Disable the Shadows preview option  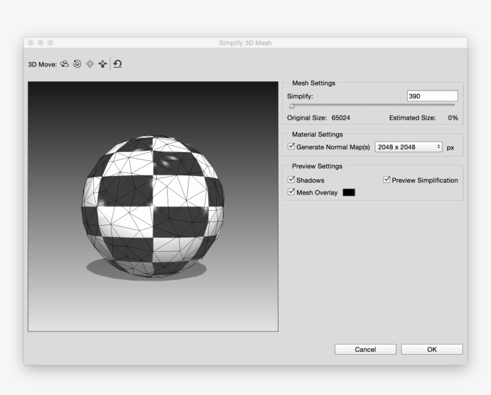tap(290, 180)
